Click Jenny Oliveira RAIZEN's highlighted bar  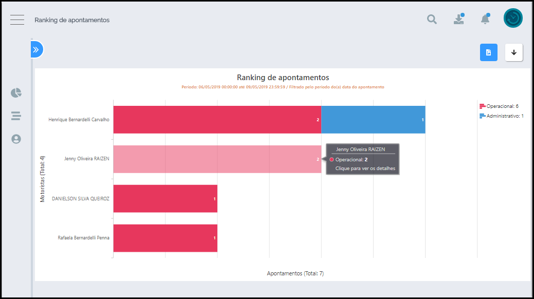point(217,159)
